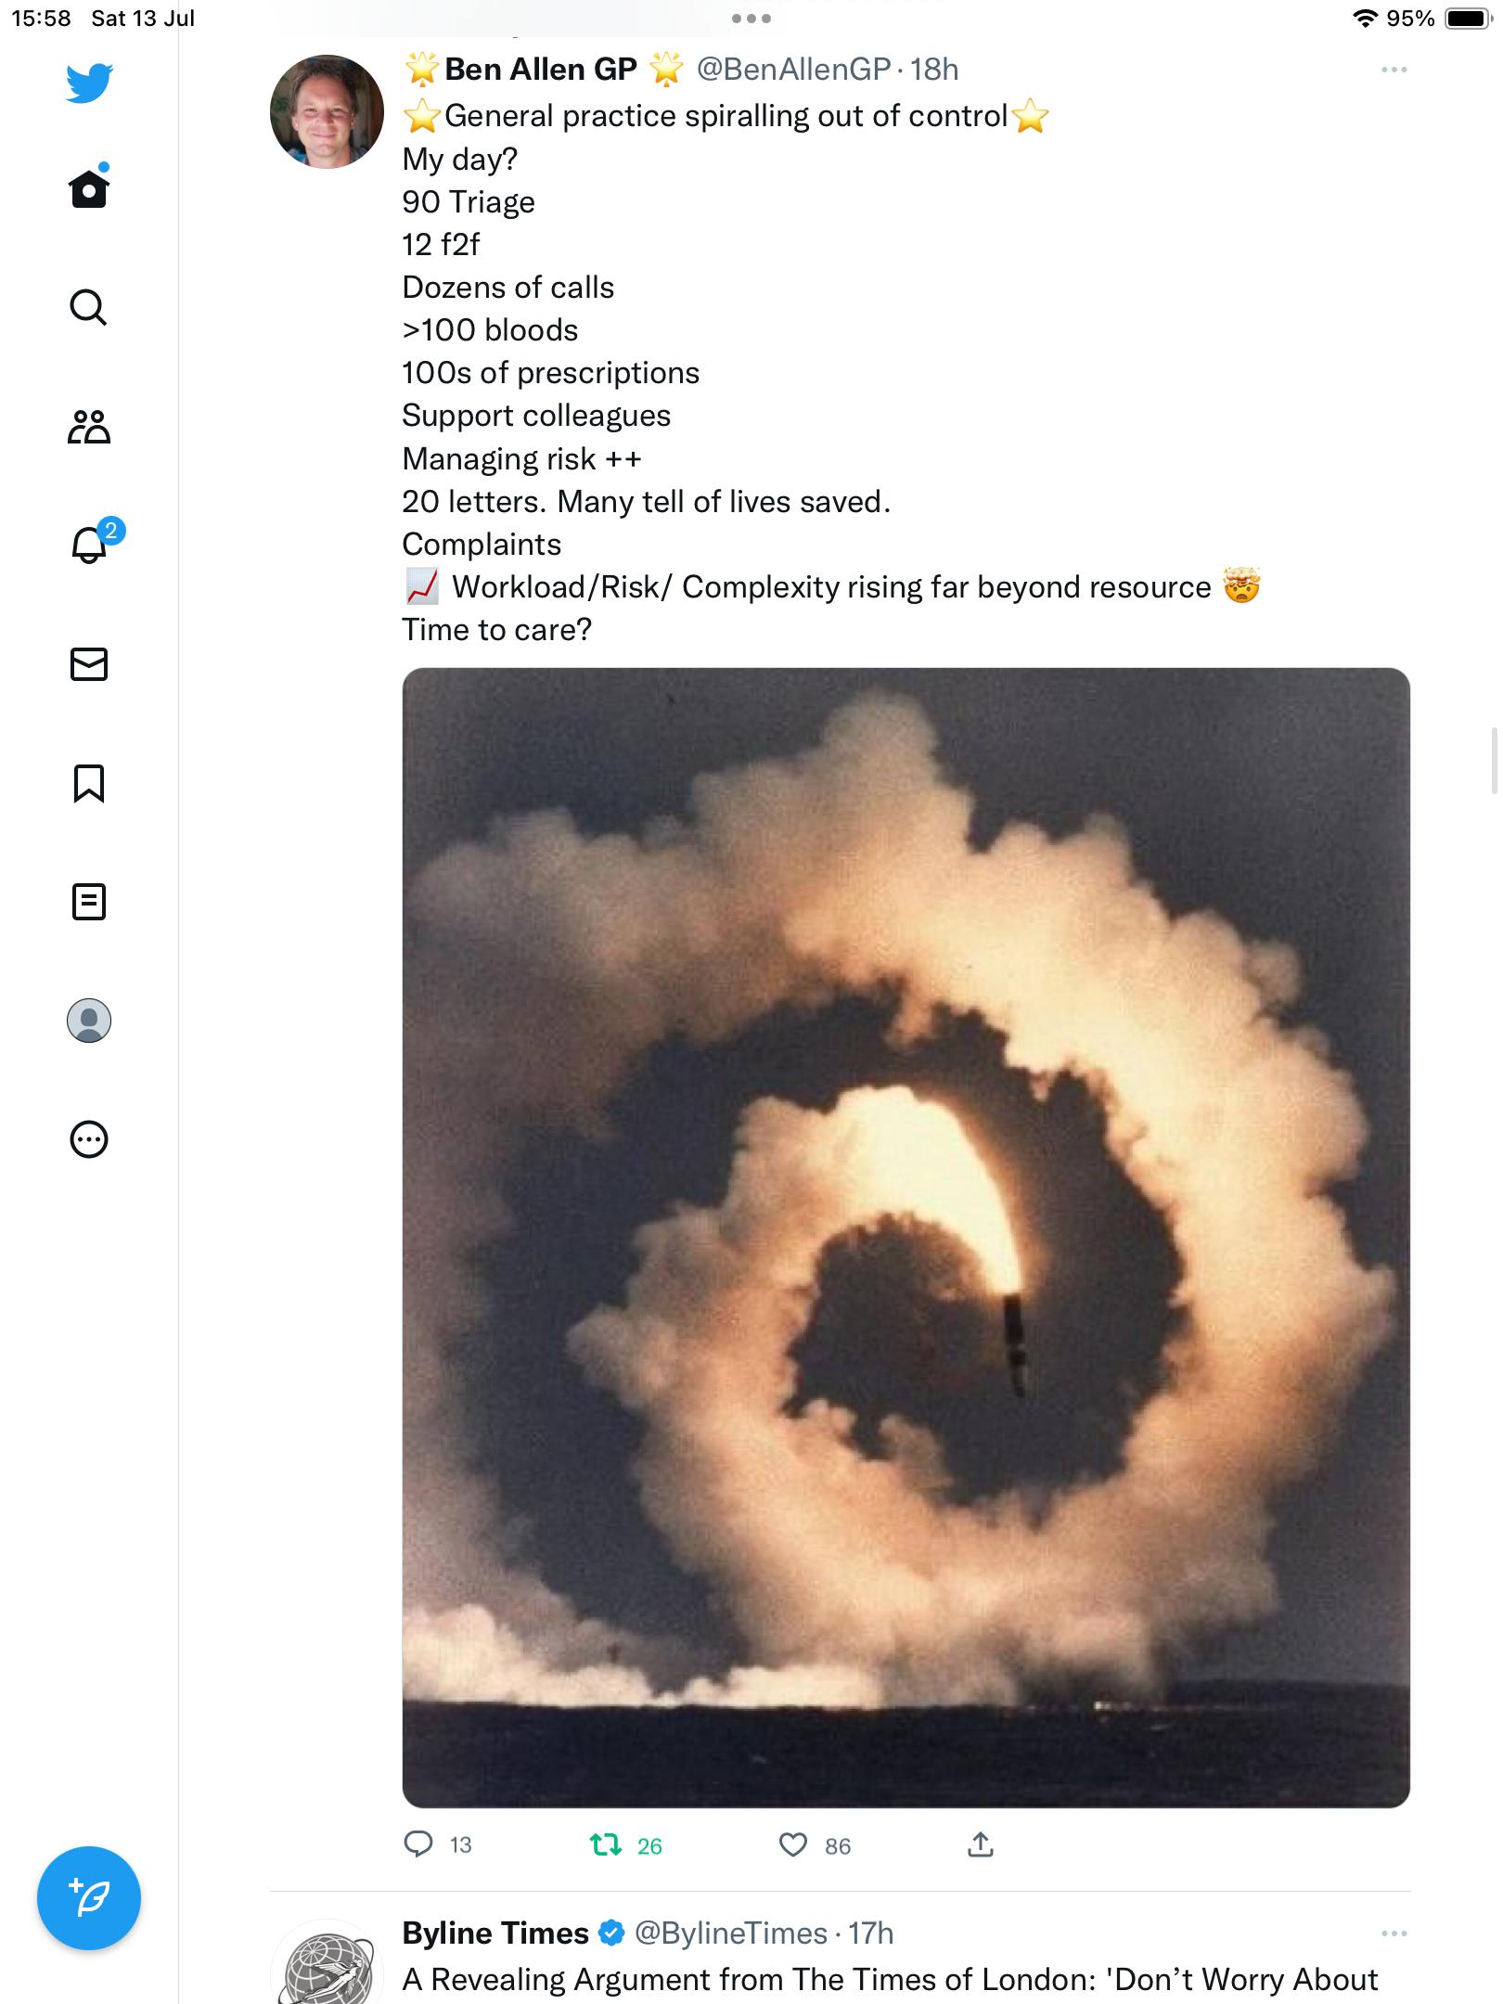Open the Search page
The height and width of the screenshot is (2004, 1503).
[x=89, y=307]
